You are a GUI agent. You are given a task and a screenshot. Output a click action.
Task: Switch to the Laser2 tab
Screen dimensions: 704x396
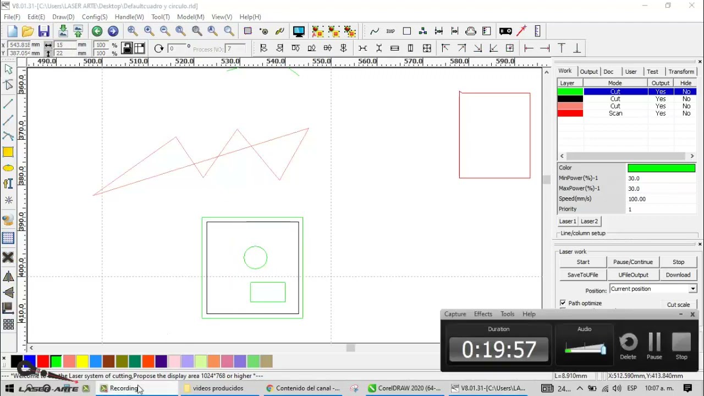pos(589,221)
